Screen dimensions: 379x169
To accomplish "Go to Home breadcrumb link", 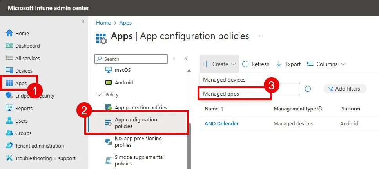I will click(x=103, y=23).
